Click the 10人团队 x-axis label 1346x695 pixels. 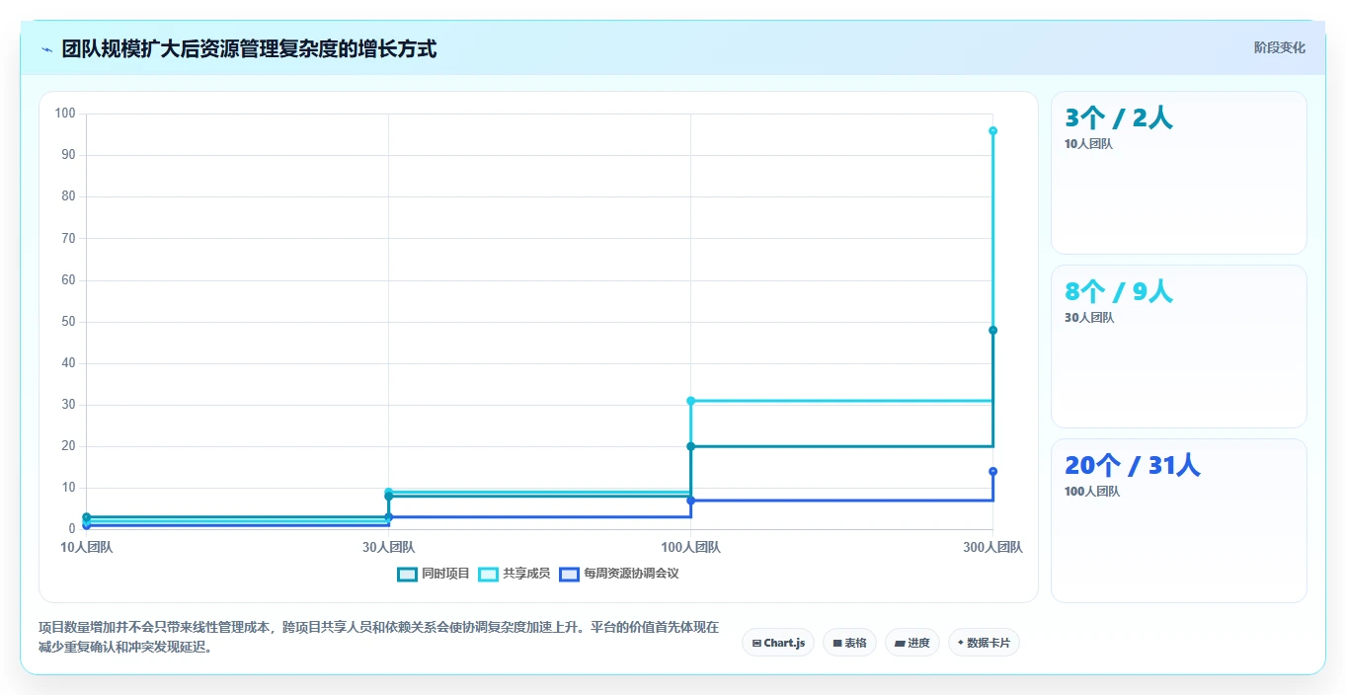(86, 547)
